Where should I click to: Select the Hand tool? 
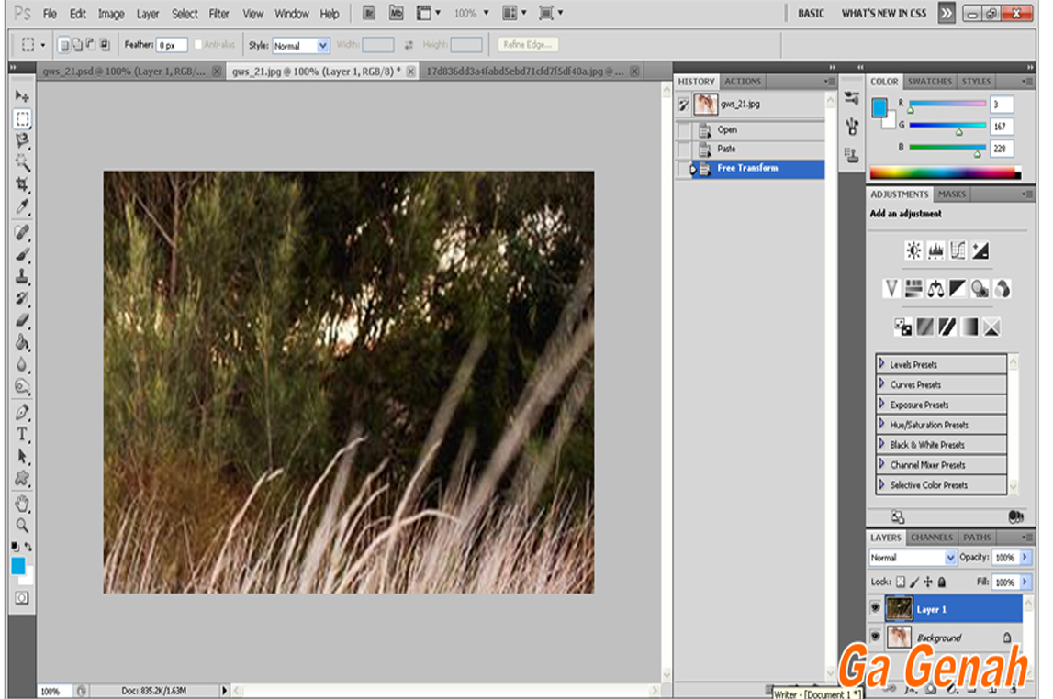pyautogui.click(x=20, y=501)
